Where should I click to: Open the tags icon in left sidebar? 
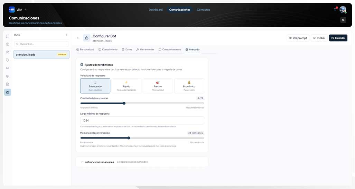click(x=8, y=60)
